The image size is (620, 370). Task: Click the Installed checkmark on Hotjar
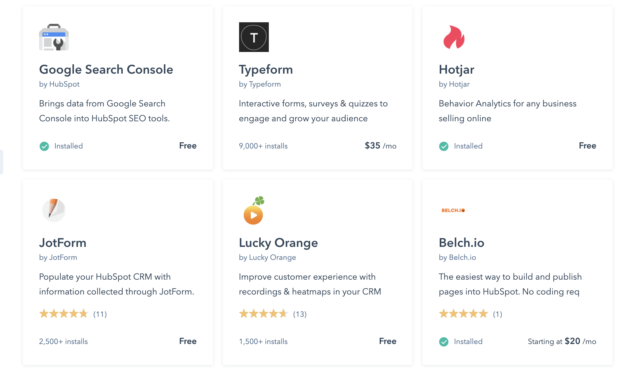click(444, 146)
